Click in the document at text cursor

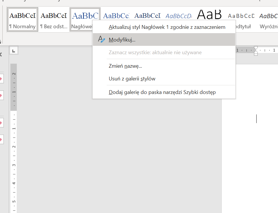[256, 119]
